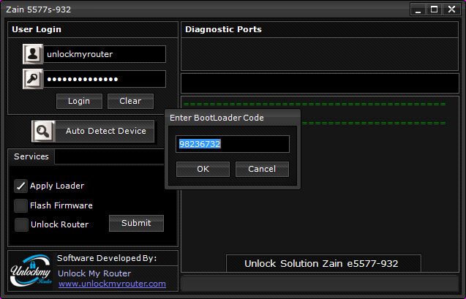The height and width of the screenshot is (299, 466).
Task: Click the user profile icon beside username
Action: pos(33,54)
